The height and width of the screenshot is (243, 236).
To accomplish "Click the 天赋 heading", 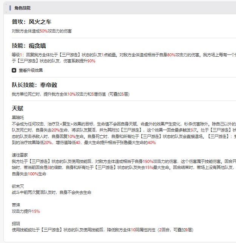I will [17, 108].
